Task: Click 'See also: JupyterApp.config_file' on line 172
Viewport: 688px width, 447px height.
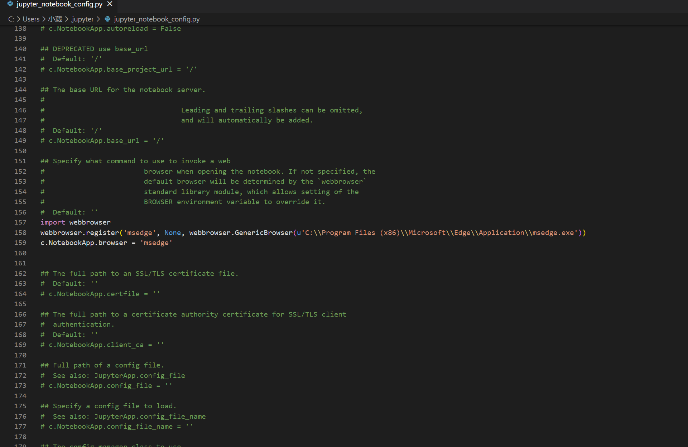Action: point(119,376)
